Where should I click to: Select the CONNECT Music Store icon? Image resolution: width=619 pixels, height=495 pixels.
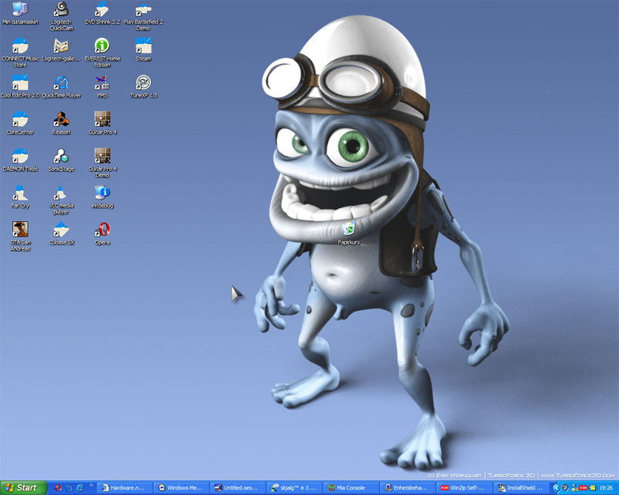(20, 53)
